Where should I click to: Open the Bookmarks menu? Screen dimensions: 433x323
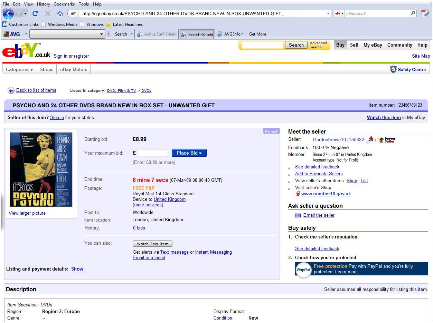64,4
